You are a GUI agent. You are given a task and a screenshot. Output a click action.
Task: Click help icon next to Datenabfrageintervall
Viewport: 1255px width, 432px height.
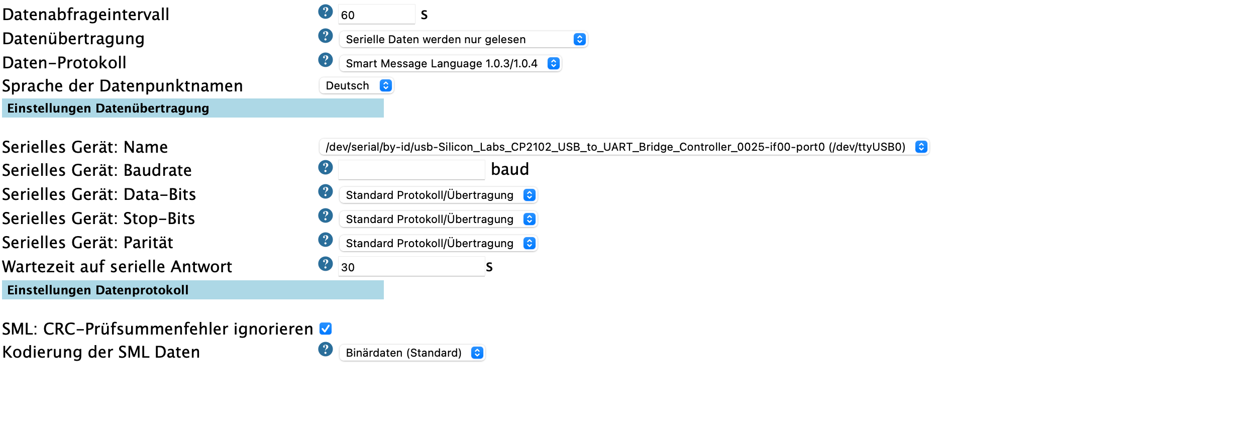pos(326,12)
